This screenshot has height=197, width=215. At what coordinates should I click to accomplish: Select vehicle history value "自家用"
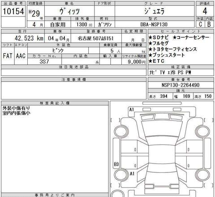(x=58, y=25)
